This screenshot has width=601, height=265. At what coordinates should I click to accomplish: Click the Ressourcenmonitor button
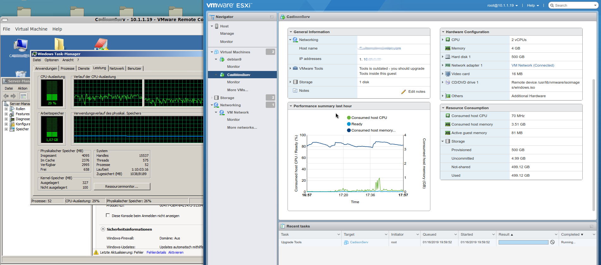click(x=122, y=186)
